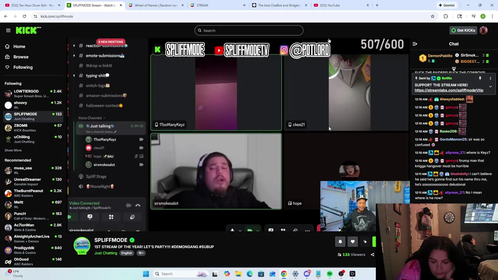This screenshot has height=280, width=498.
Task: Click the English language tag
Action: point(126,253)
